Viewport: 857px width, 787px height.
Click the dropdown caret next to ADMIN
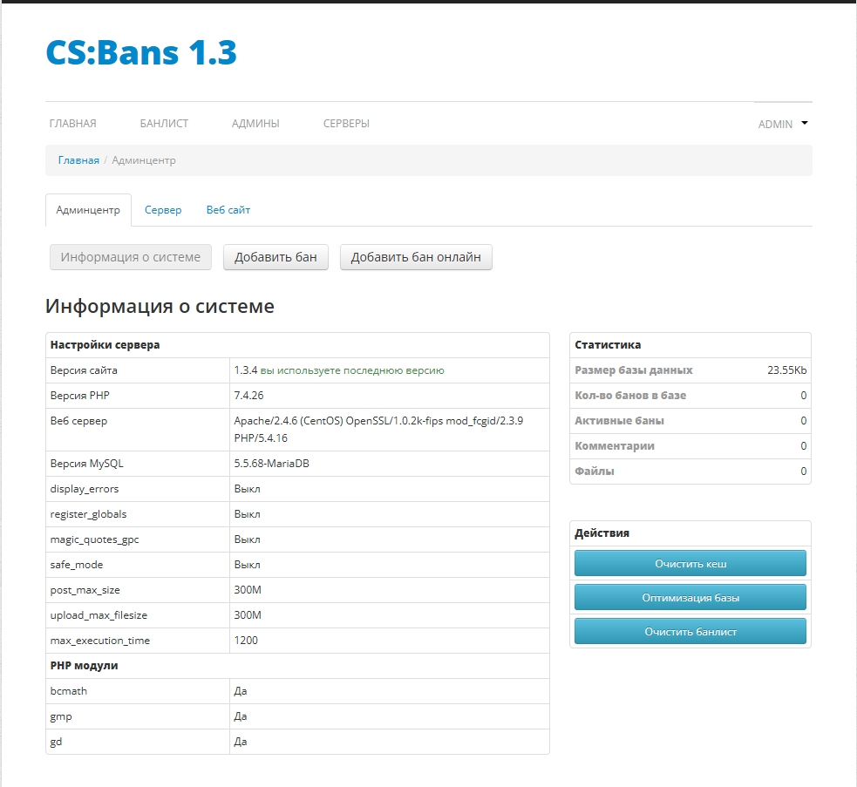805,123
